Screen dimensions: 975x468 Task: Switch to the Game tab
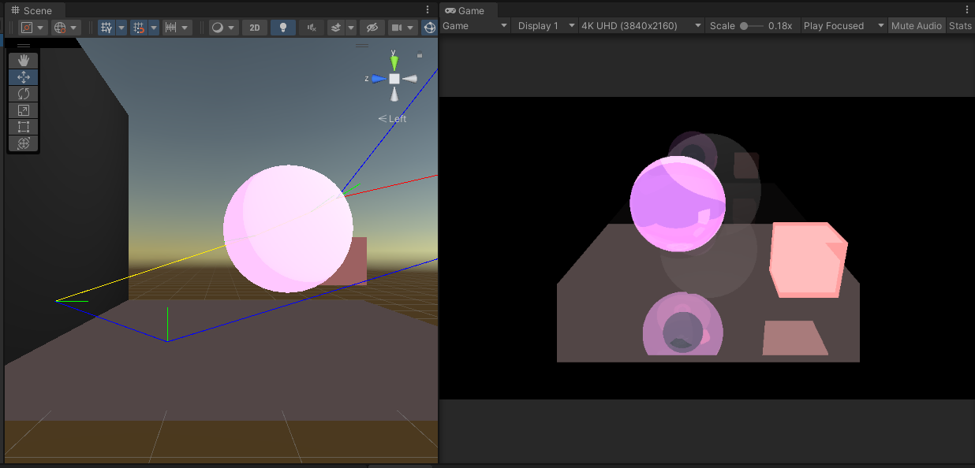coord(465,10)
